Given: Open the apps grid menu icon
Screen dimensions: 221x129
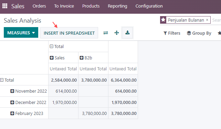Looking at the screenshot, I should 5,6.
